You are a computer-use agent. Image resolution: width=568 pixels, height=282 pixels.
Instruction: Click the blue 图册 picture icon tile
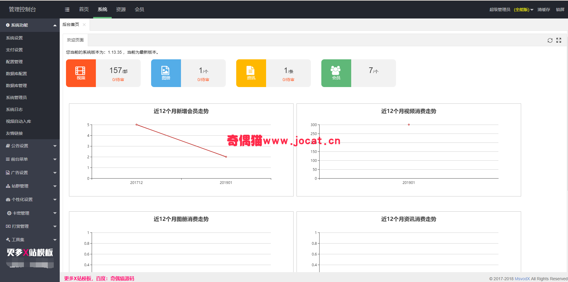pyautogui.click(x=166, y=73)
